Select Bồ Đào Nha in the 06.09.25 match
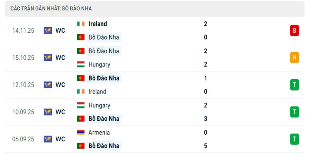Screen dimensions: 309x154 (104, 146)
